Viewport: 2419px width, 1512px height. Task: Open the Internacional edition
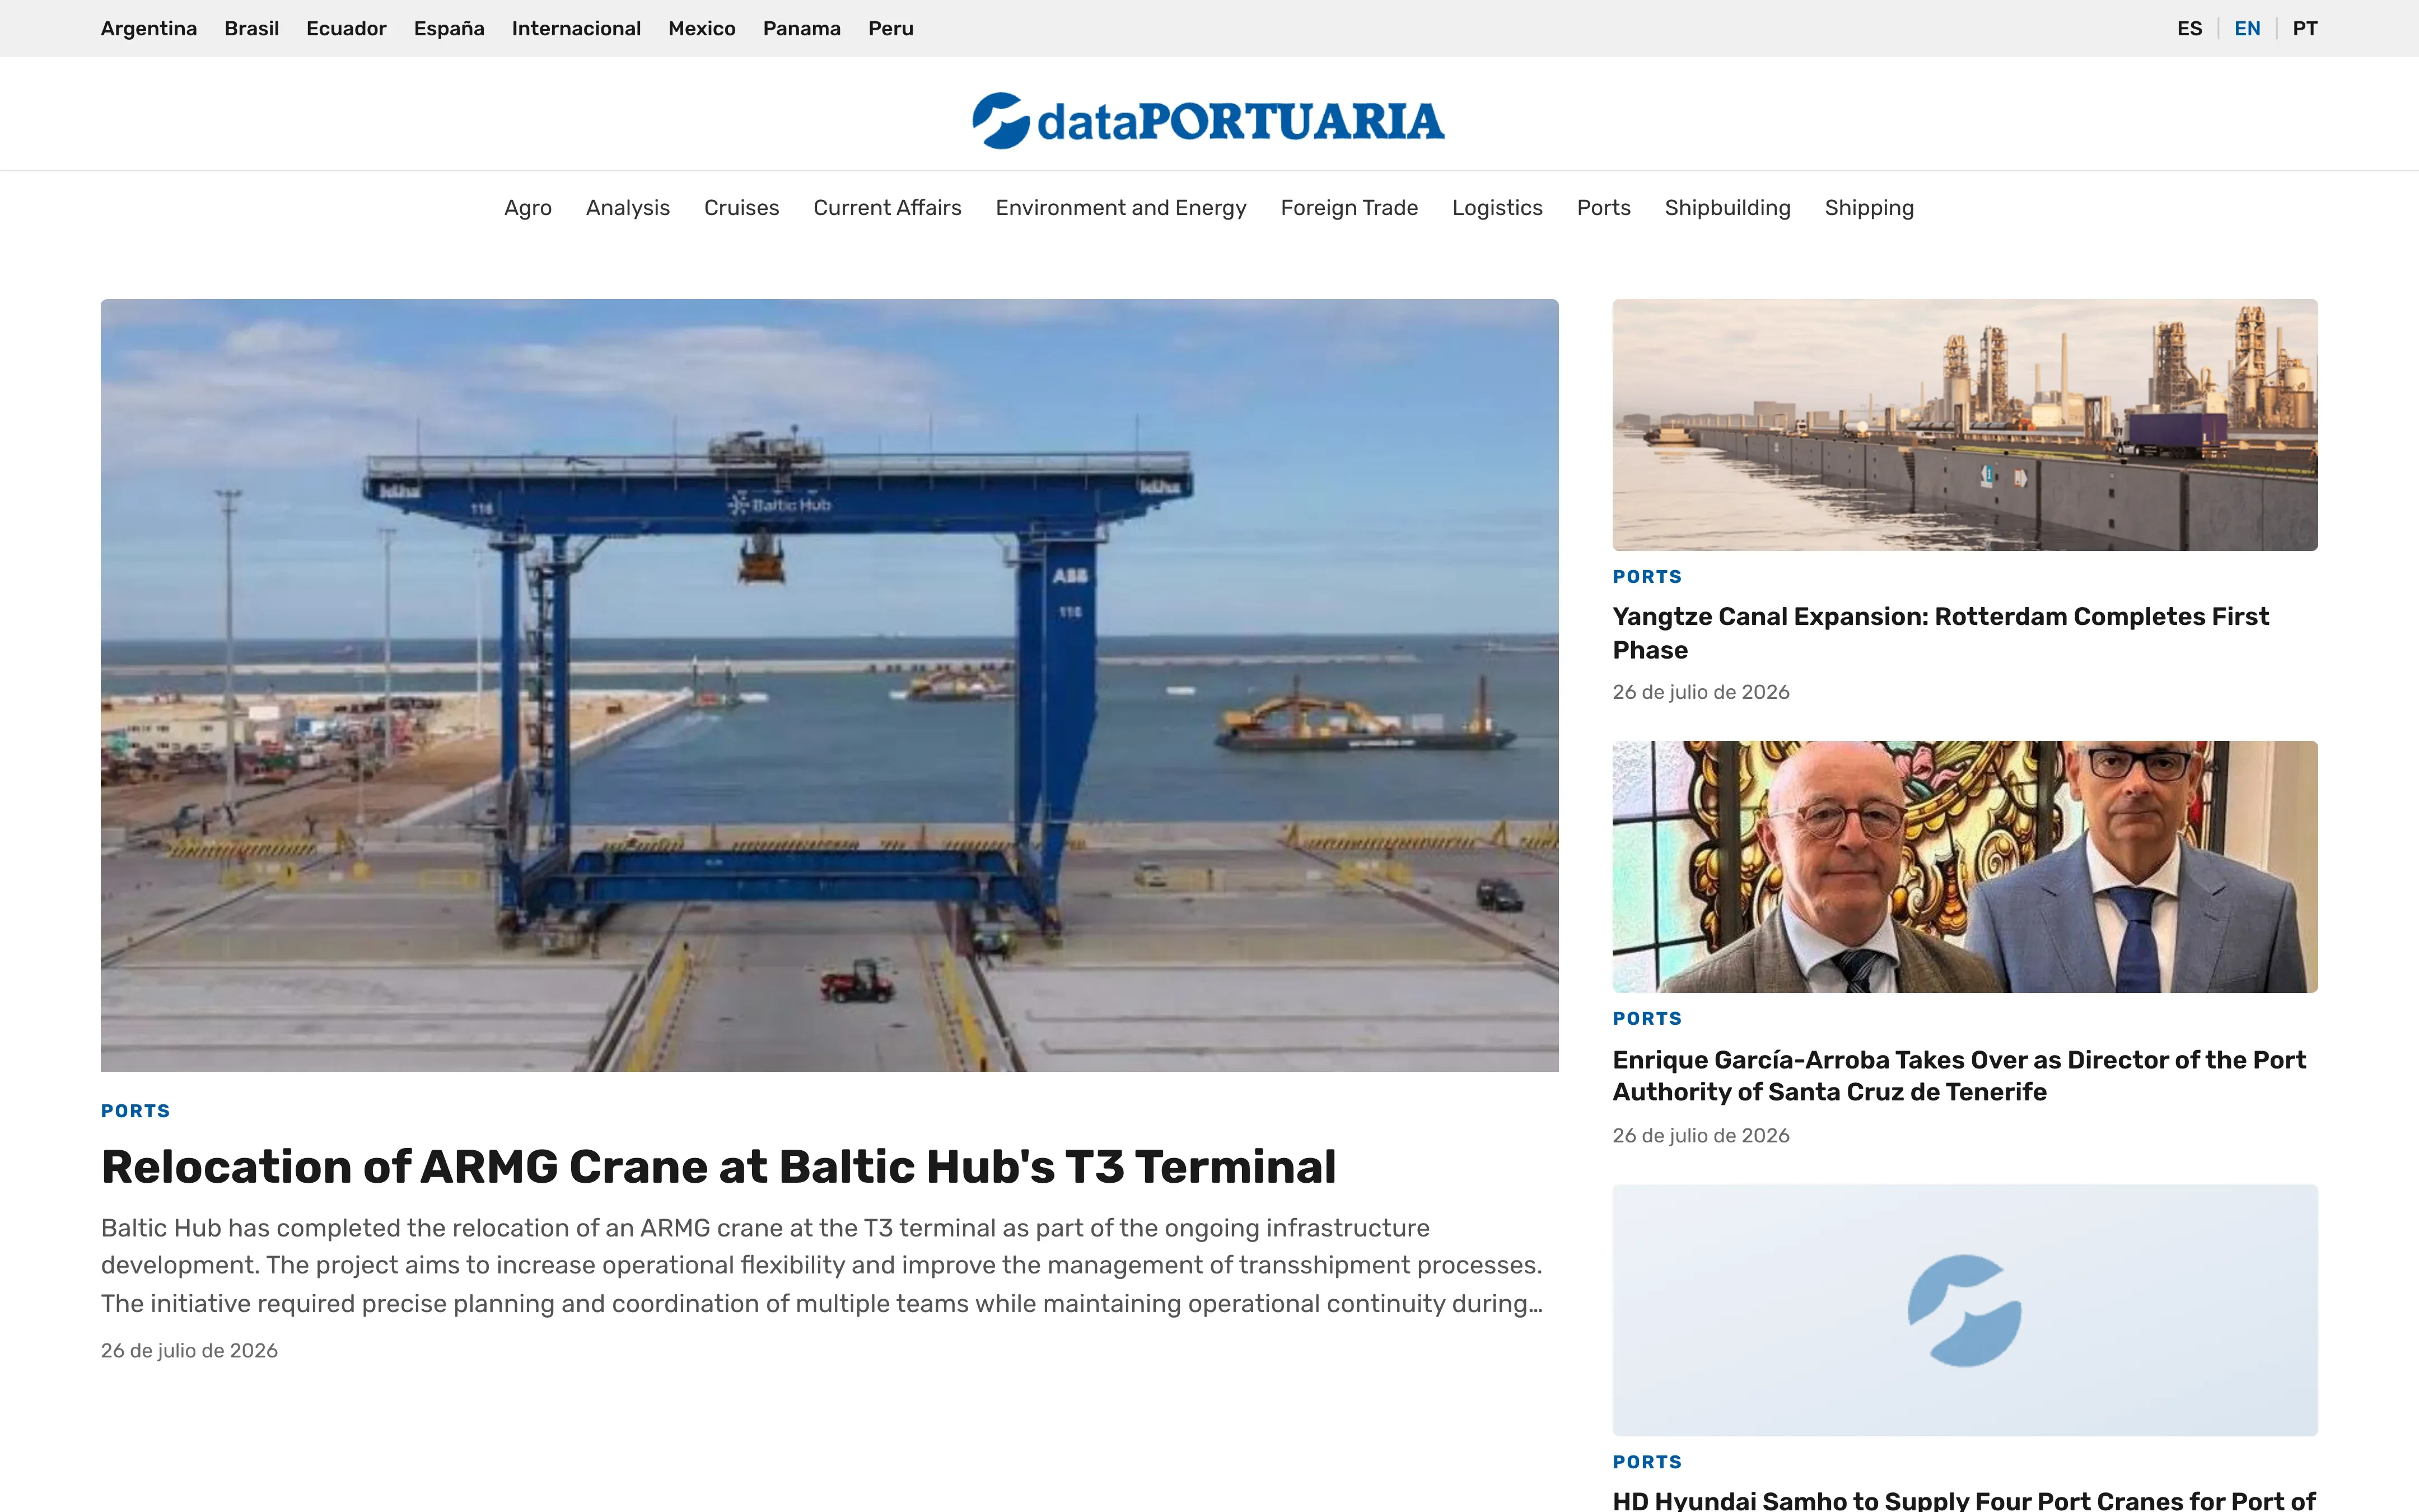(576, 28)
